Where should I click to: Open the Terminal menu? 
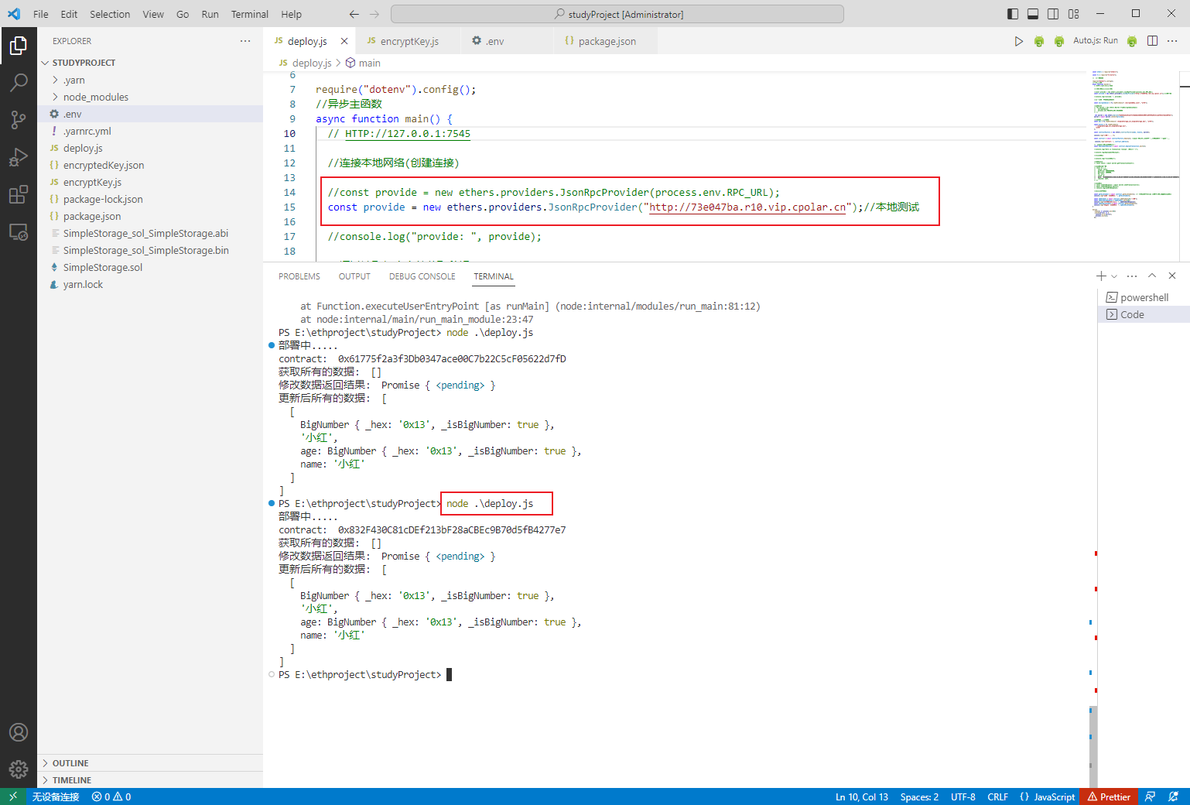point(250,14)
